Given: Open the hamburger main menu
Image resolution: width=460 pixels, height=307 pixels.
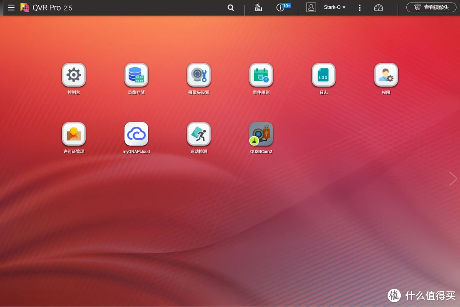Looking at the screenshot, I should pyautogui.click(x=11, y=8).
